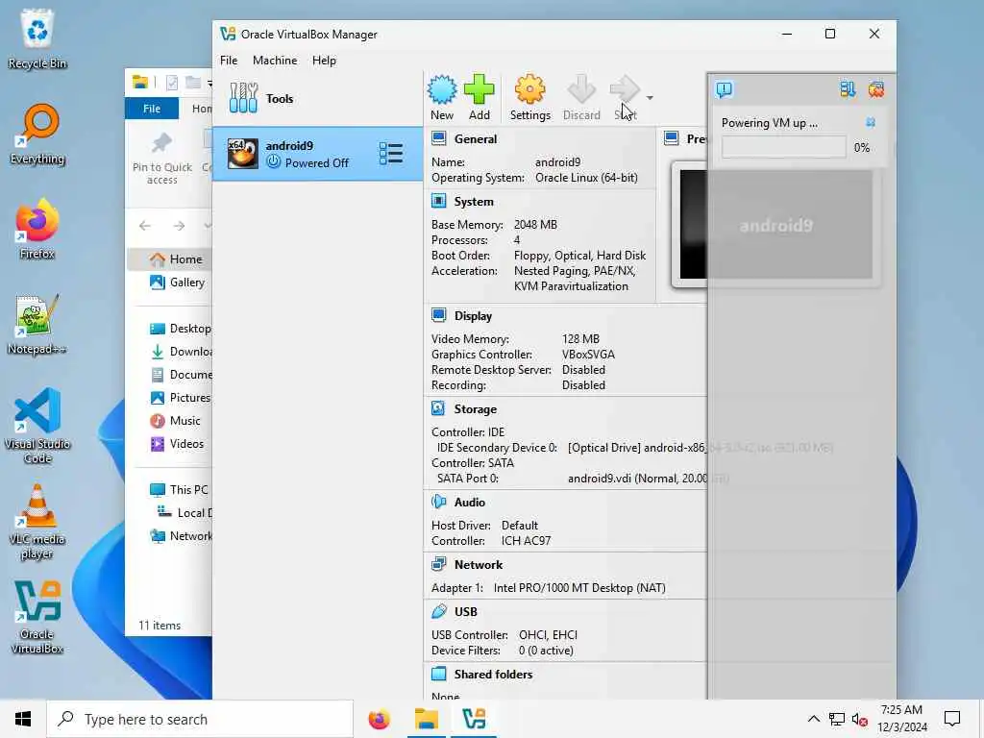
Task: Select Pictures folder in Explorer sidebar
Action: pyautogui.click(x=180, y=398)
